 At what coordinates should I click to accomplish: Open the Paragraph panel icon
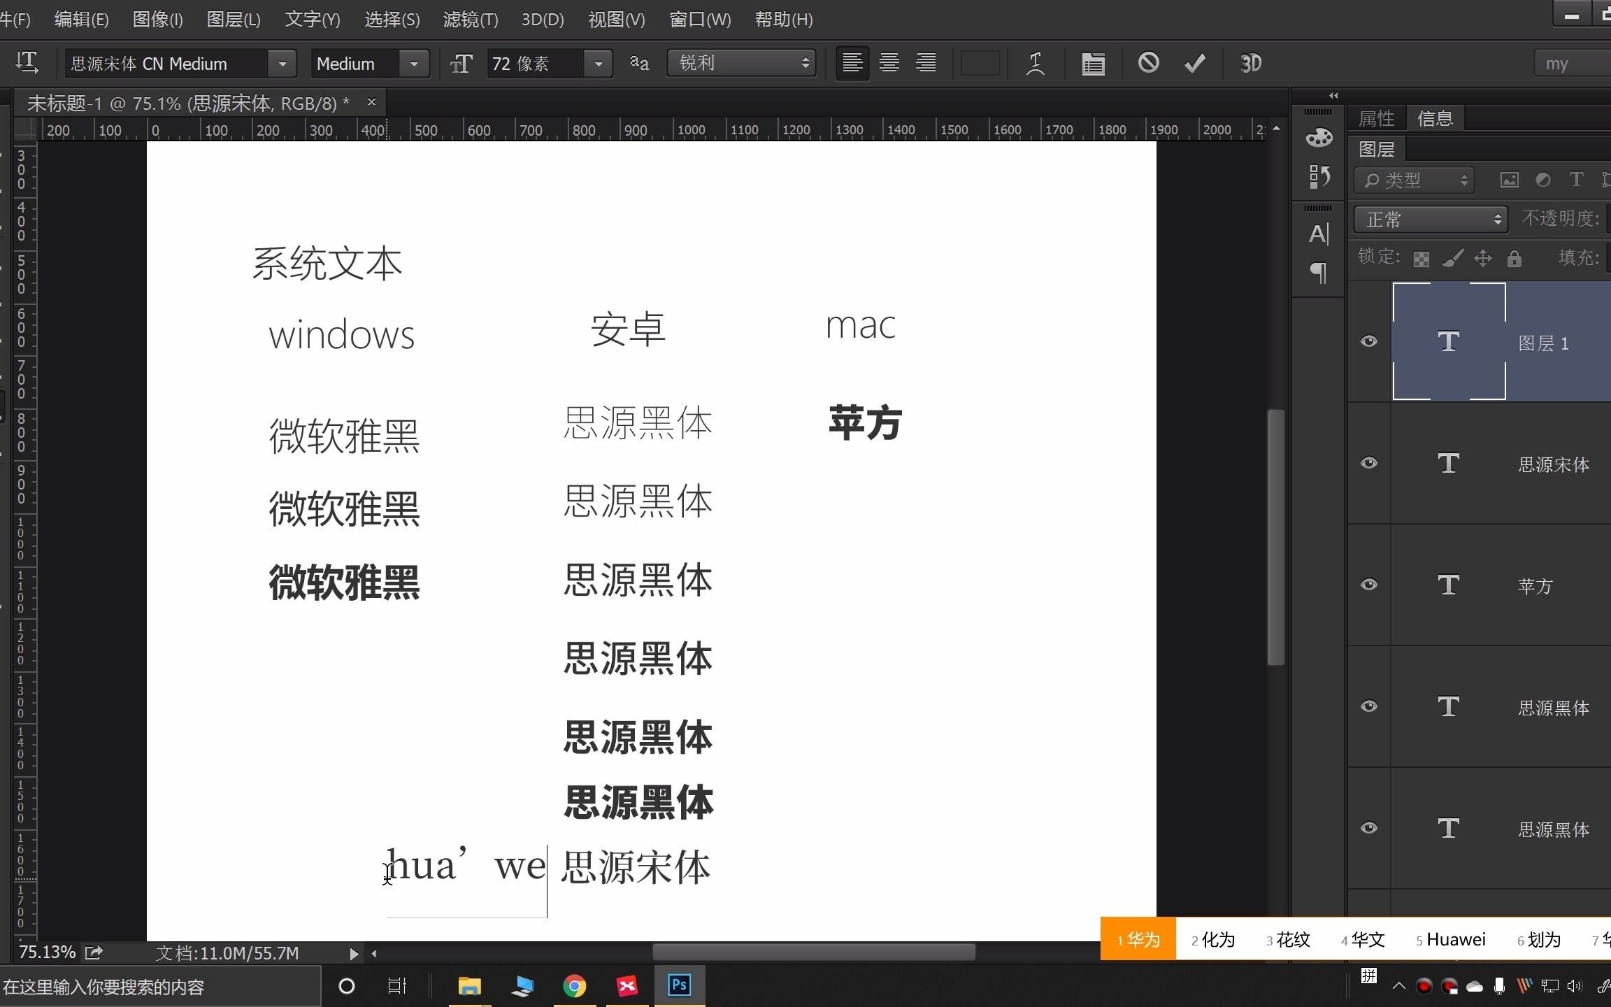click(x=1319, y=272)
